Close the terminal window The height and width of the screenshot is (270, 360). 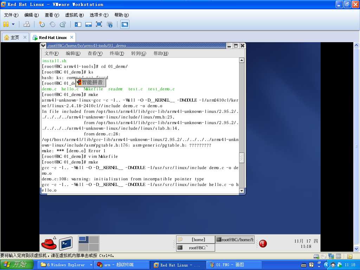(x=242, y=46)
